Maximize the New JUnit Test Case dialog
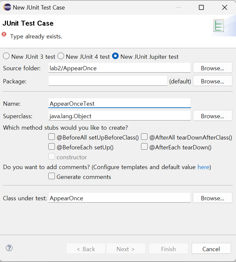This screenshot has height=262, width=236. (201, 7)
